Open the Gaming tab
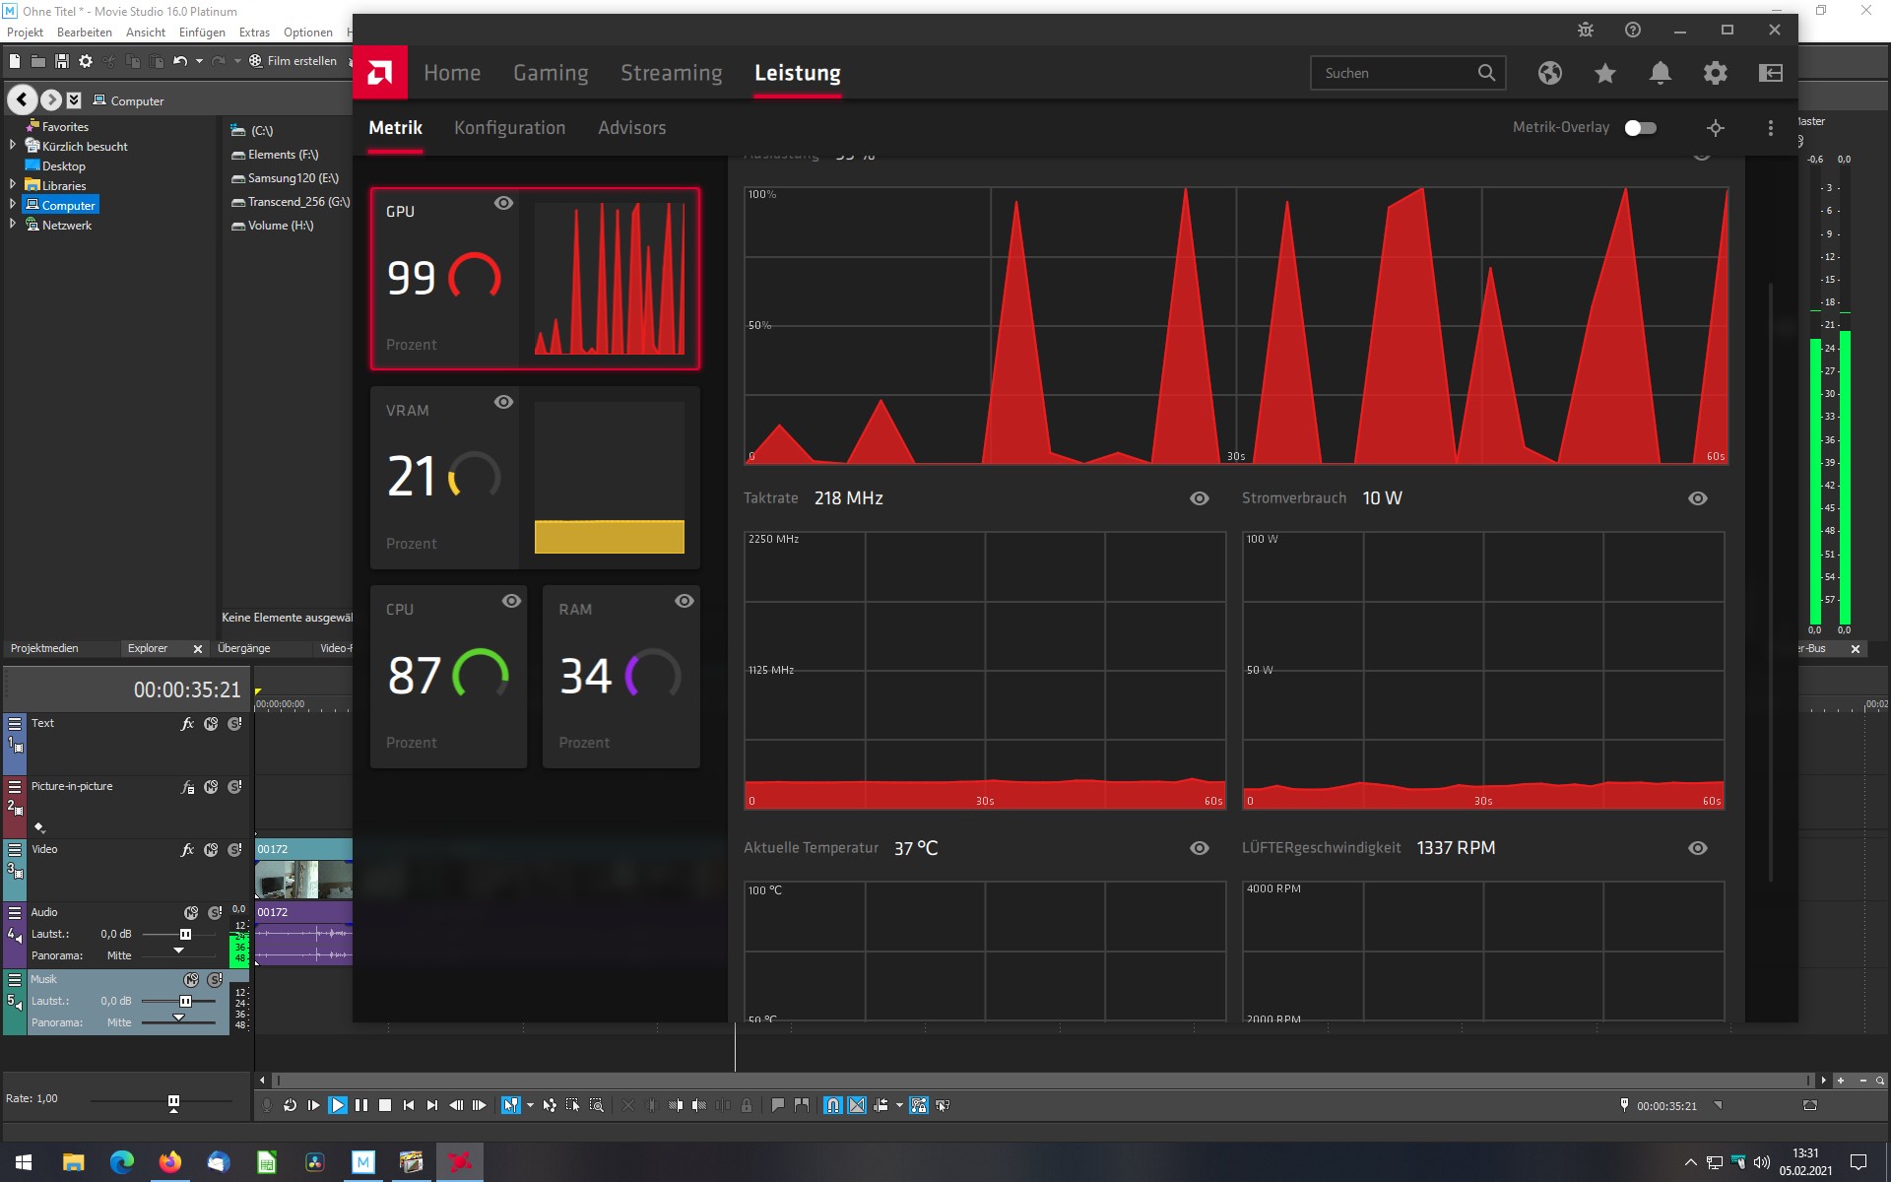This screenshot has height=1182, width=1891. (x=551, y=73)
